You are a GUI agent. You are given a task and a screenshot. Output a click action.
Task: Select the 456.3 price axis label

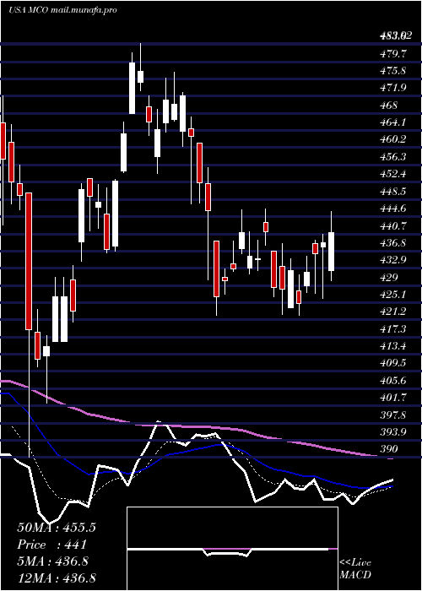(x=392, y=157)
